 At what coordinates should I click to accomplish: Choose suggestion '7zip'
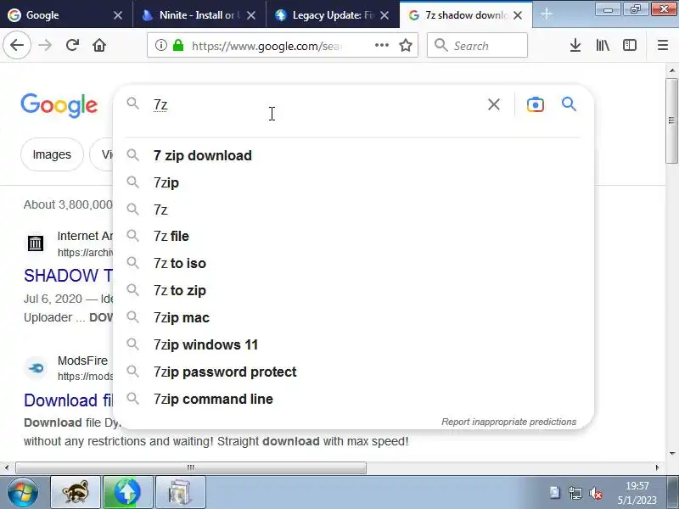click(353, 182)
